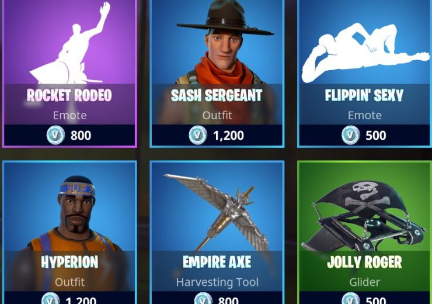
Task: Click the Flippin' Sexy emote silhouette icon
Action: pyautogui.click(x=365, y=53)
